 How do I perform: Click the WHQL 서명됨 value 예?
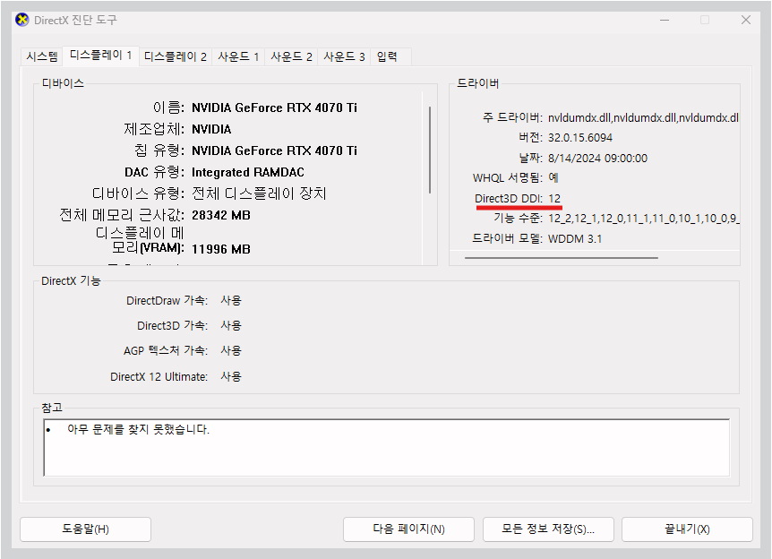[x=553, y=177]
